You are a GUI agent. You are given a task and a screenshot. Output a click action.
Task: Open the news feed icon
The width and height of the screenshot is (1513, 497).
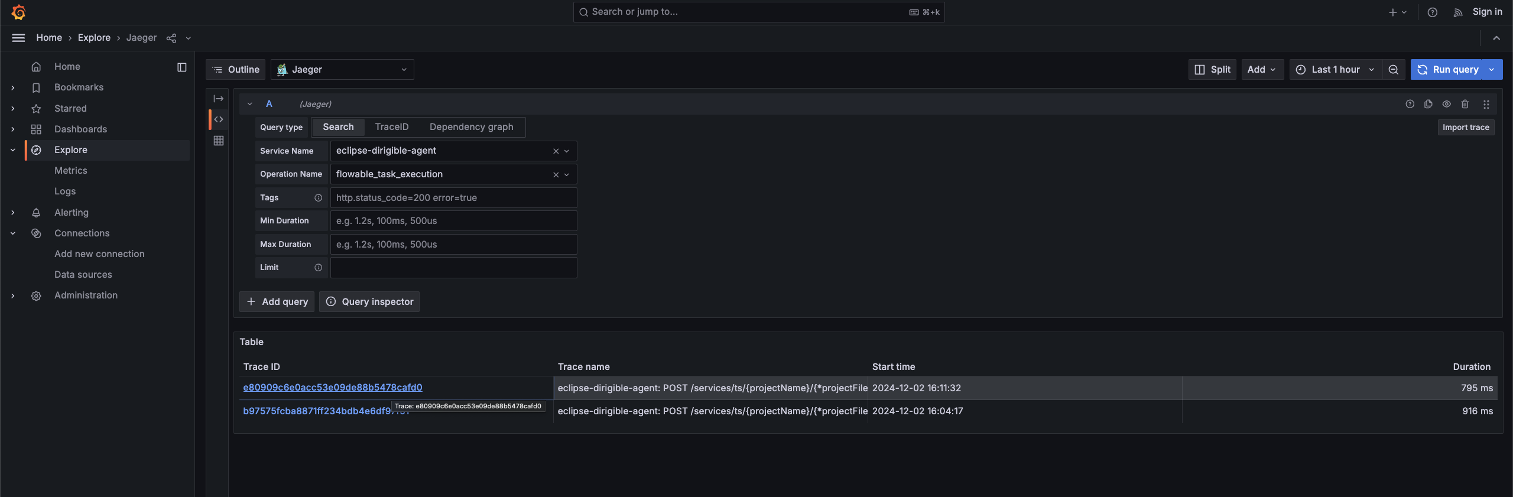point(1458,12)
